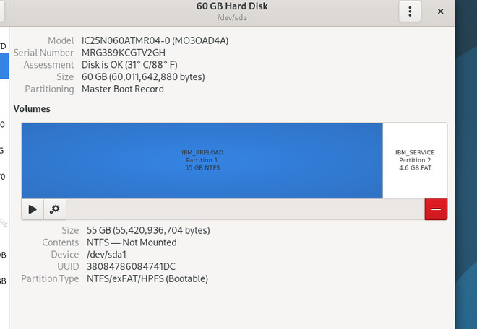Click the 60 GB disk size value
477x329 pixels.
pyautogui.click(x=143, y=77)
